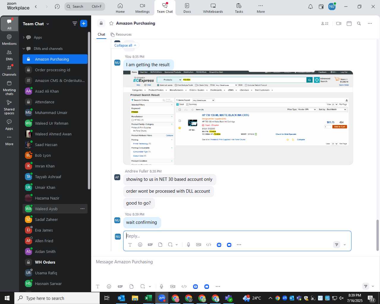Expand the Apps section in chat list
The height and width of the screenshot is (304, 380).
(x=24, y=37)
